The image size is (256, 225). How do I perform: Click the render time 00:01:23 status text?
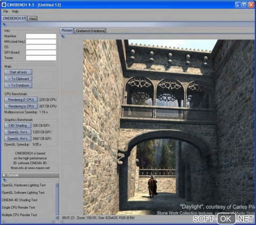click(68, 218)
